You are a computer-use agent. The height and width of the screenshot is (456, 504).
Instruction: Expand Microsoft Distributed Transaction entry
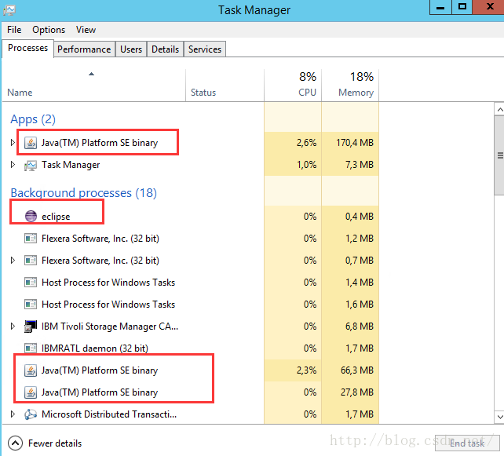pyautogui.click(x=13, y=414)
